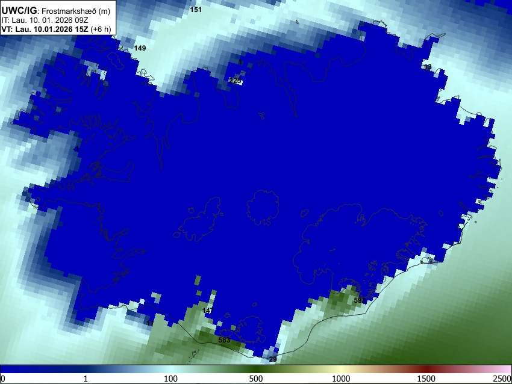
Task: Click the map value label '583'
Action: pos(224,340)
